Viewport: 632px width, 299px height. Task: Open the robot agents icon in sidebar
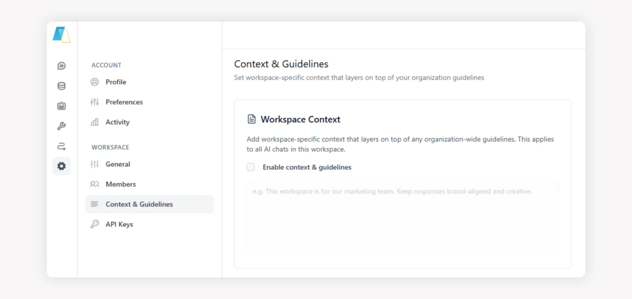61,106
